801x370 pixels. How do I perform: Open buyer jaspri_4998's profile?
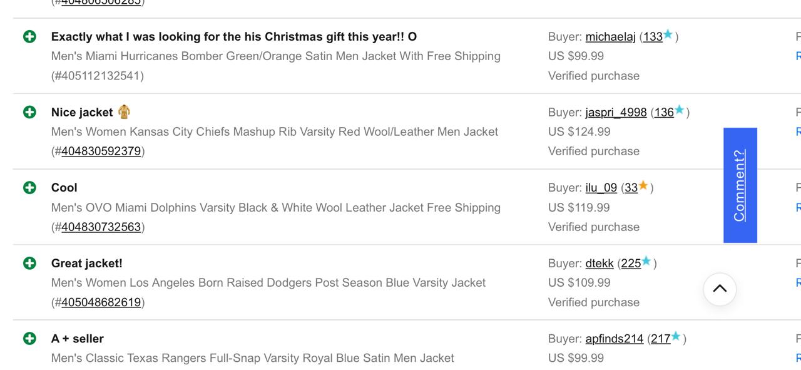coord(616,113)
